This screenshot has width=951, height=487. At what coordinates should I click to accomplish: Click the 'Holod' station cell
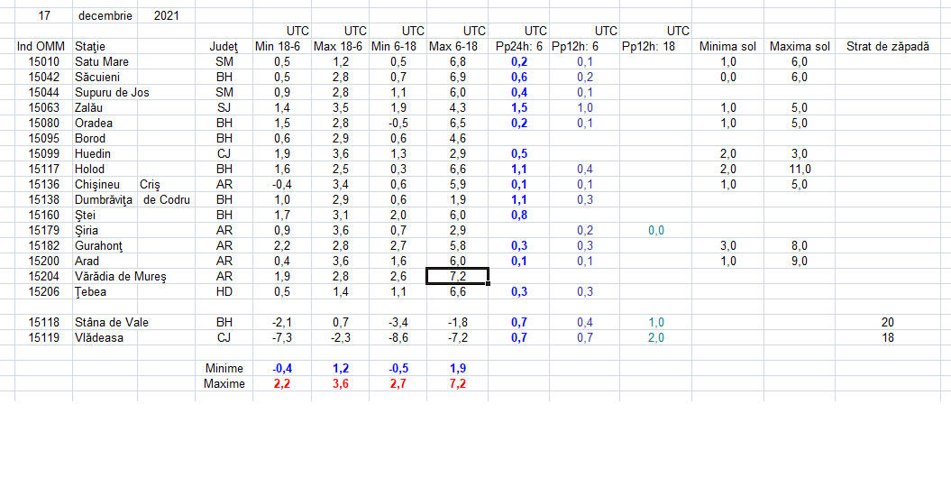(x=105, y=170)
